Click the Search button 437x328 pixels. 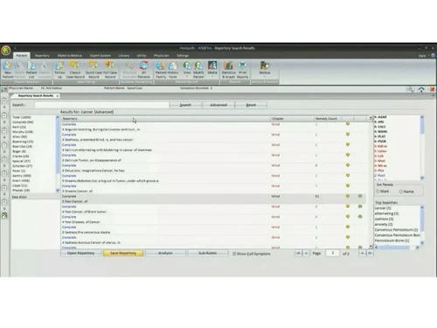tap(185, 105)
